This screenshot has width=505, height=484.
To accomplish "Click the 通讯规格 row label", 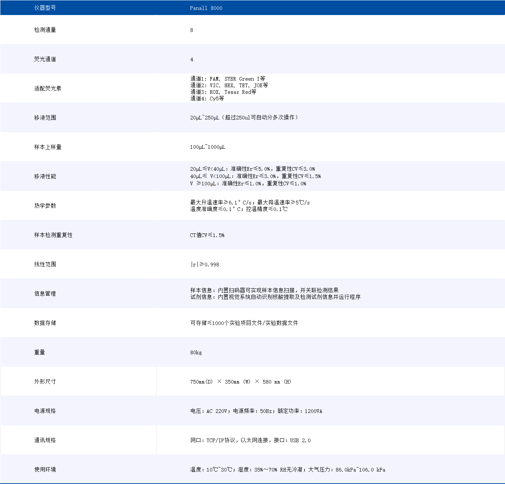I will 45,440.
